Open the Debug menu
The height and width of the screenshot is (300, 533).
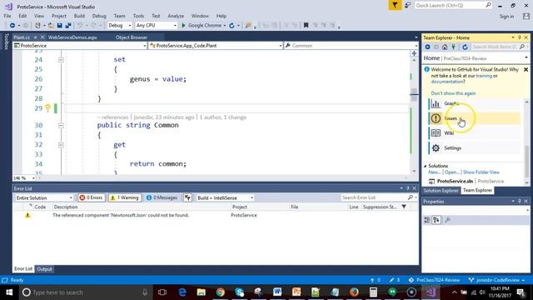[99, 16]
